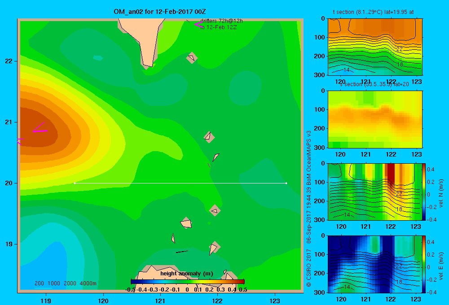Click longitude tick label '120' on main map
The image size is (449, 305).
coord(103,301)
